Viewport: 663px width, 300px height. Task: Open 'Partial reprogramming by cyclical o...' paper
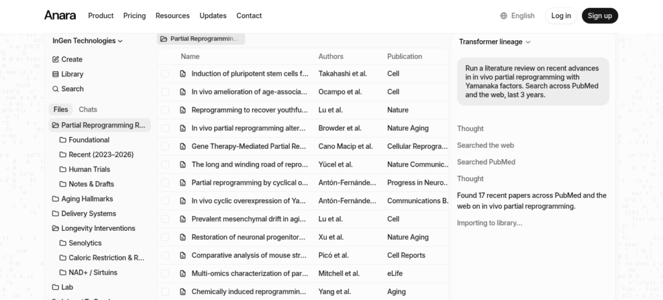click(249, 182)
